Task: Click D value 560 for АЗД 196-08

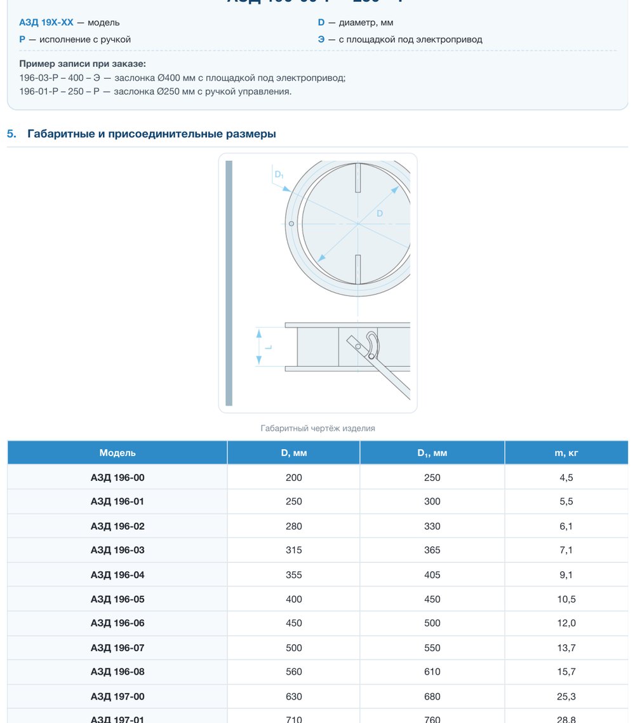Action: [x=293, y=672]
